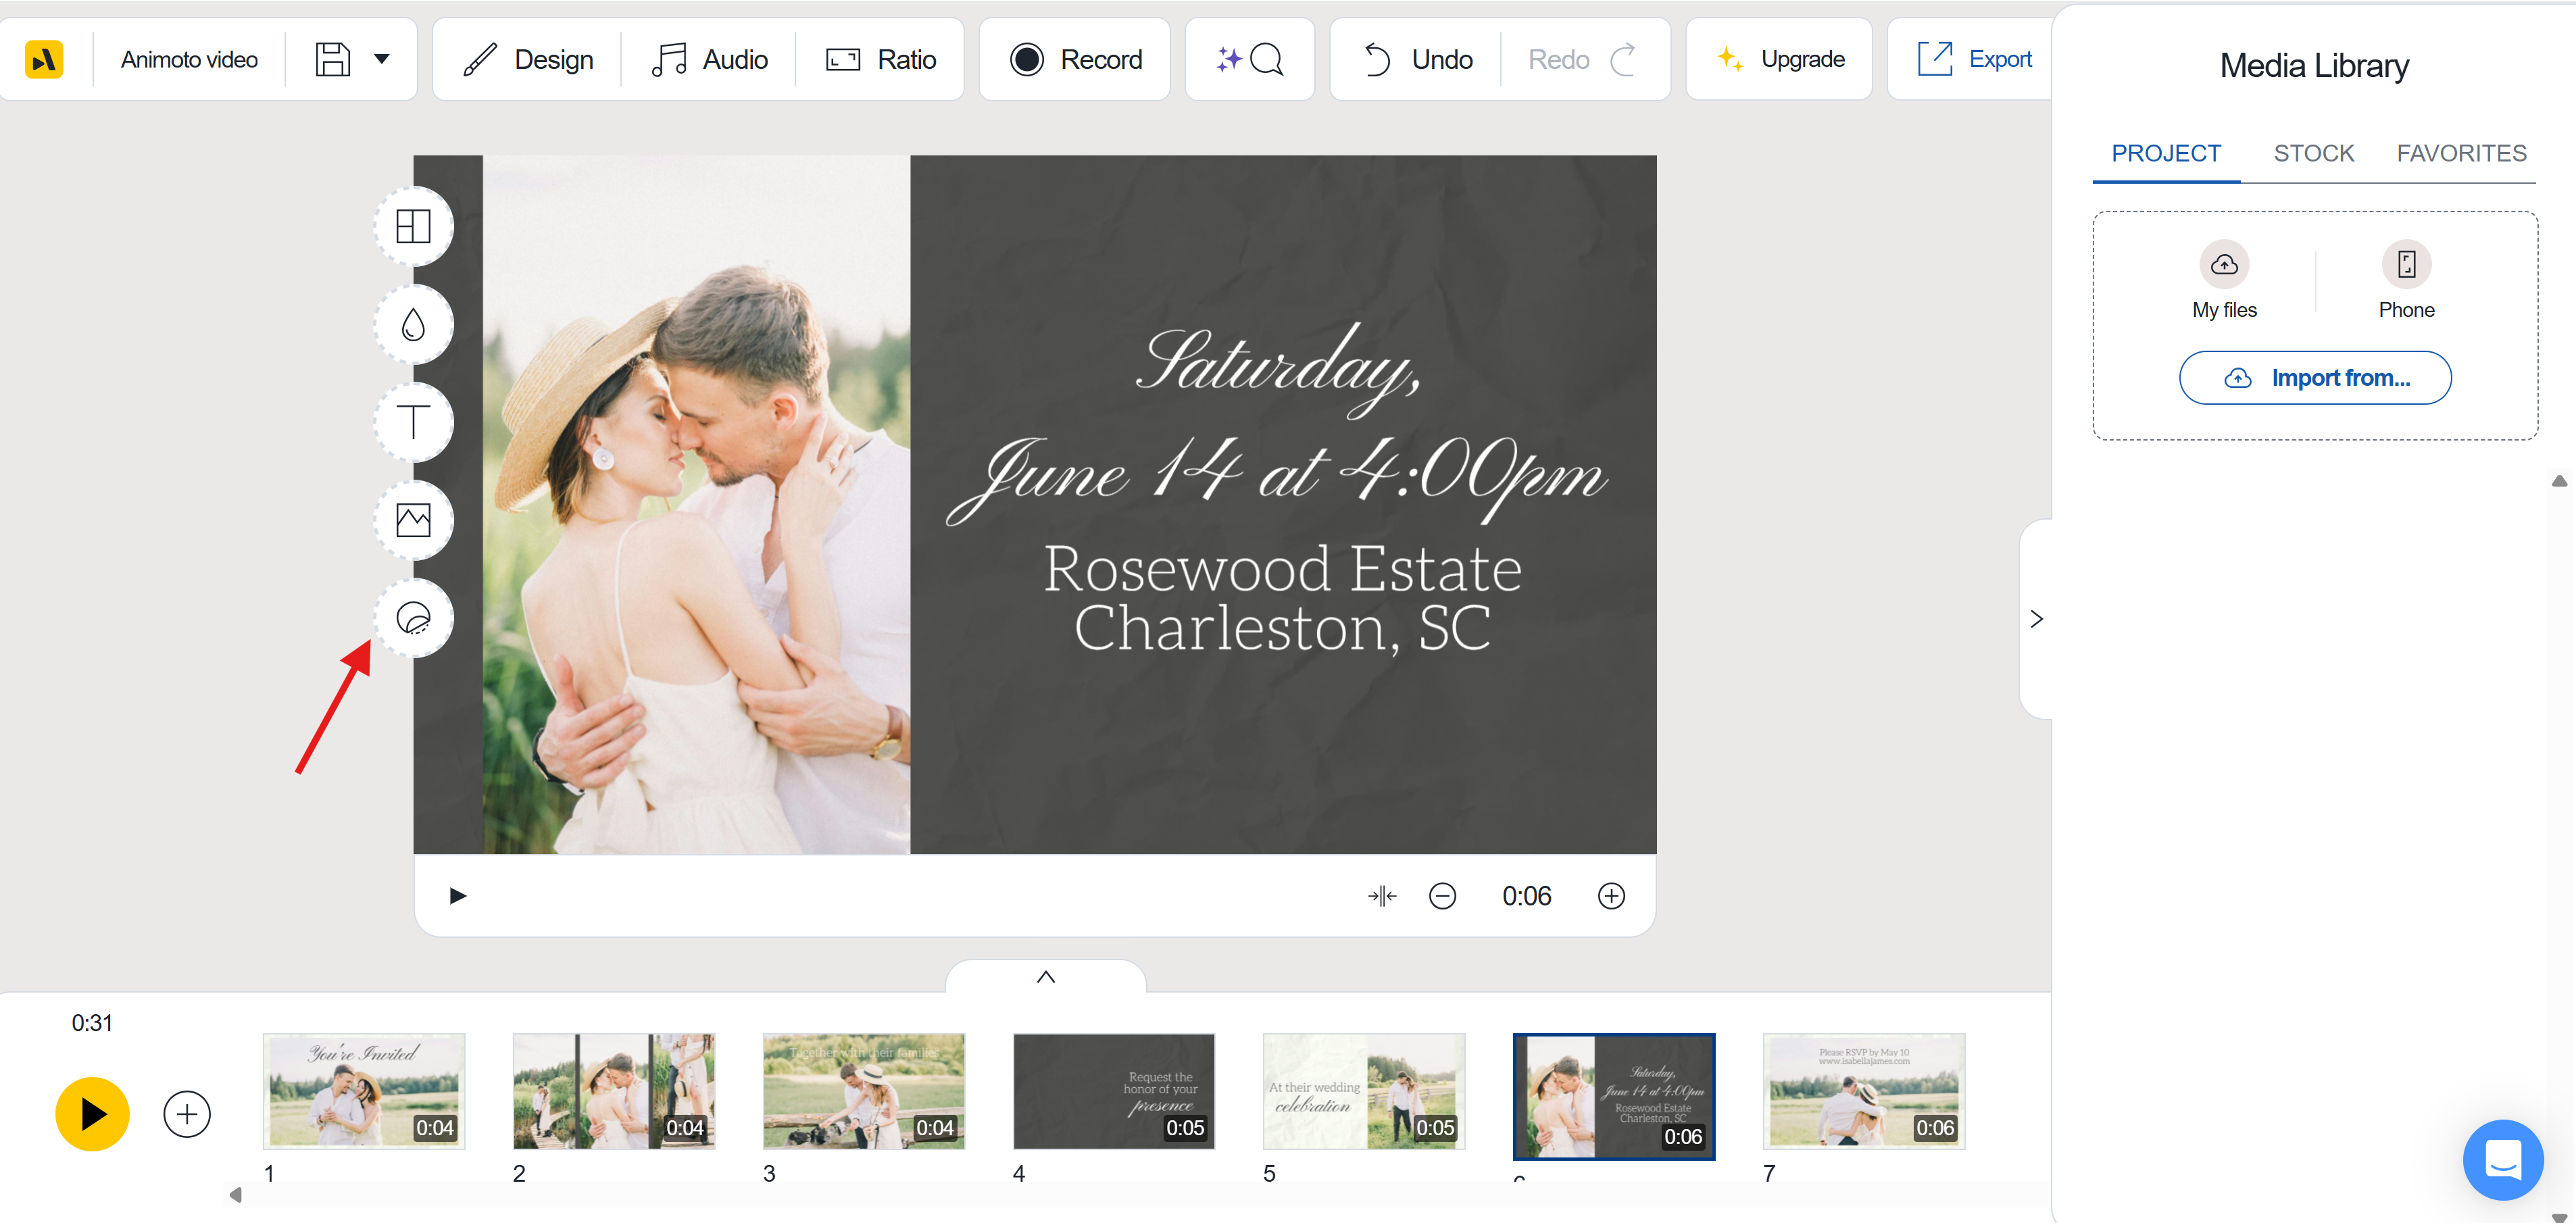Open the save options dropdown arrow
The image size is (2576, 1223).
(381, 59)
